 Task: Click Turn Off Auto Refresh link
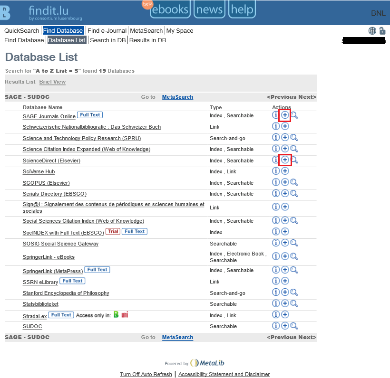[x=146, y=374]
